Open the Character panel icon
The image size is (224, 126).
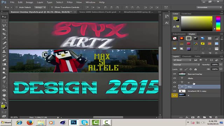[167, 23]
